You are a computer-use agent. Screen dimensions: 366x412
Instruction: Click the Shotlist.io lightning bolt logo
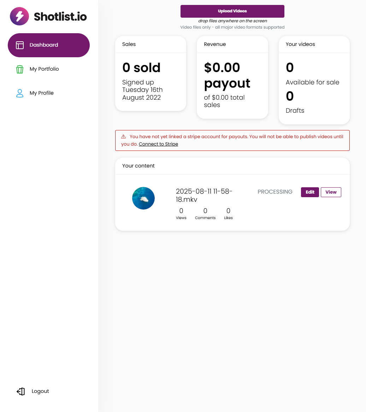click(19, 16)
